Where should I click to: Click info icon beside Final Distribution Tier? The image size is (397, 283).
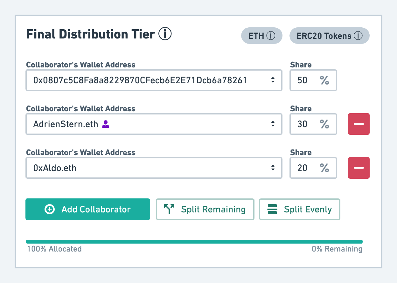(165, 34)
